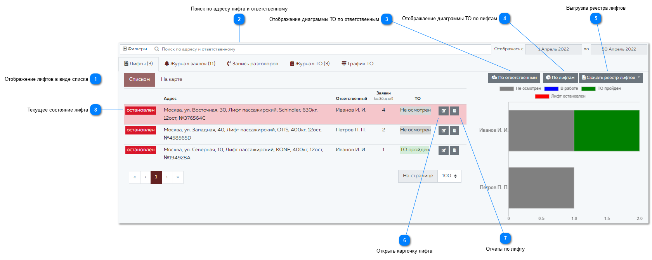This screenshot has width=652, height=260.
Task: Click responsible Петров П. П. in the table
Action: pos(351,130)
